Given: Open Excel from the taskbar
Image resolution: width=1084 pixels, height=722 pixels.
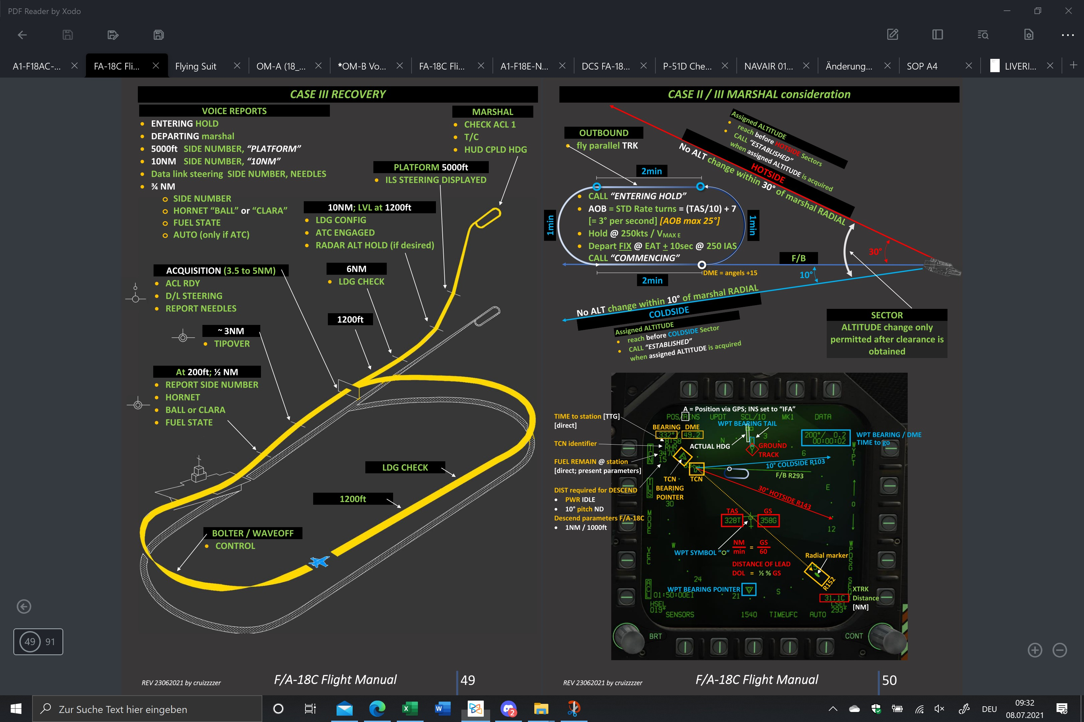Looking at the screenshot, I should 410,709.
